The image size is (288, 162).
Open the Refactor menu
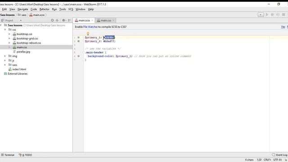pyautogui.click(x=45, y=9)
